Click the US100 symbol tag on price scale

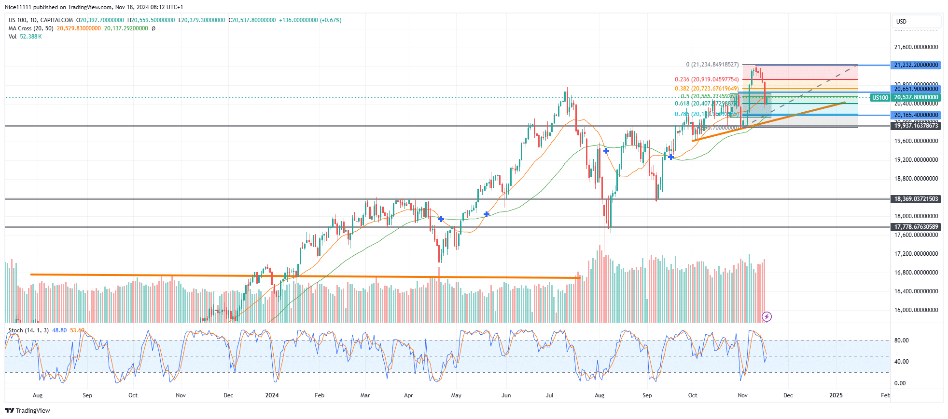[880, 98]
